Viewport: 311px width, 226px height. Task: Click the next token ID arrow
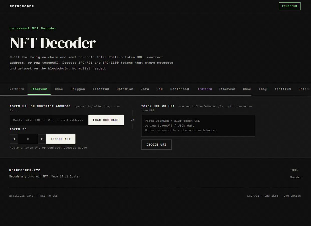(x=42, y=139)
